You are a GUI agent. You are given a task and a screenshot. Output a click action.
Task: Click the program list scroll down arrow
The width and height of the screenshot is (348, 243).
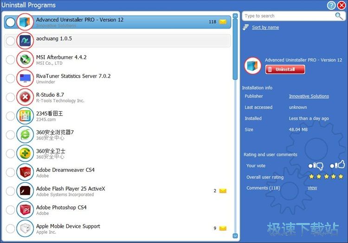[x=235, y=236]
